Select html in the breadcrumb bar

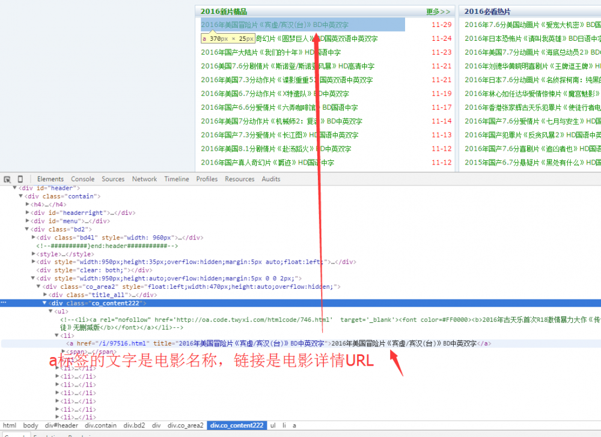pyautogui.click(x=10, y=425)
